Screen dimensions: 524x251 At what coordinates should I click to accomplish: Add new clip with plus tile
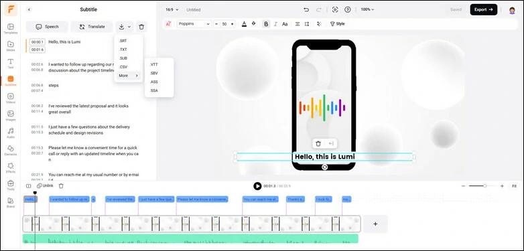tap(375, 224)
